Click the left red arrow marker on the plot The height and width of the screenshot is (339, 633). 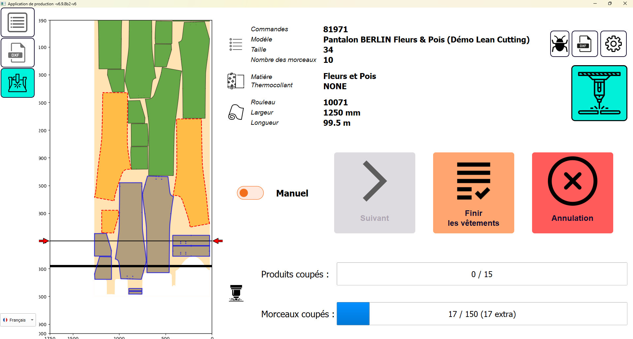coord(44,241)
